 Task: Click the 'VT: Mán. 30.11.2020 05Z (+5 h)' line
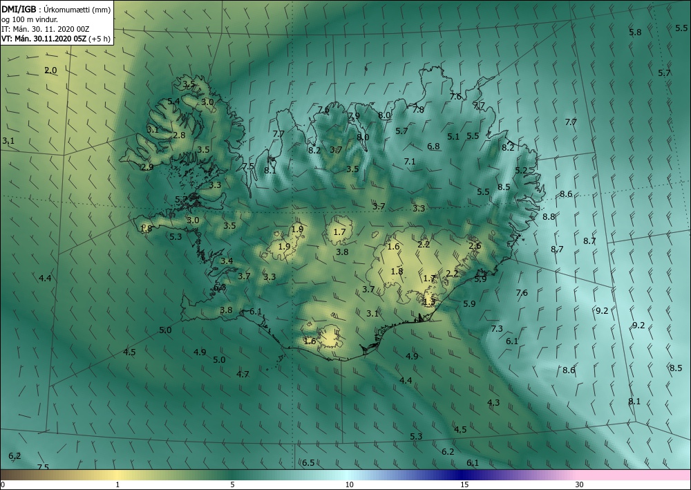pos(56,39)
